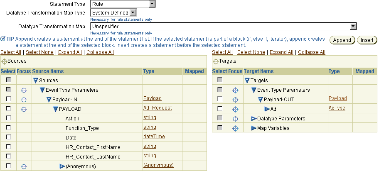Tick the HR_Contact_FirstName checkbox
This screenshot has height=171, width=379.
[8, 147]
